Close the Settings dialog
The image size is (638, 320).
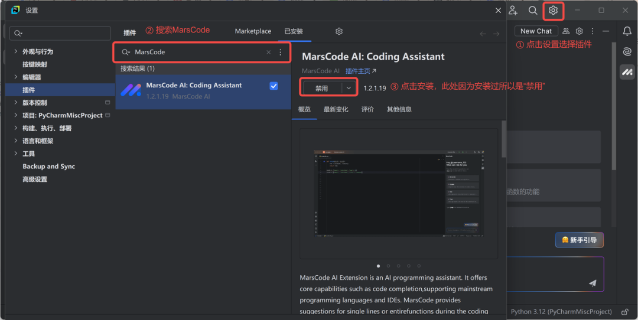click(x=498, y=11)
